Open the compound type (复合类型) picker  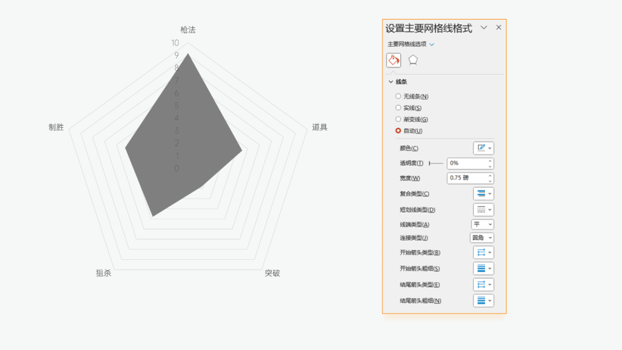pos(483,194)
